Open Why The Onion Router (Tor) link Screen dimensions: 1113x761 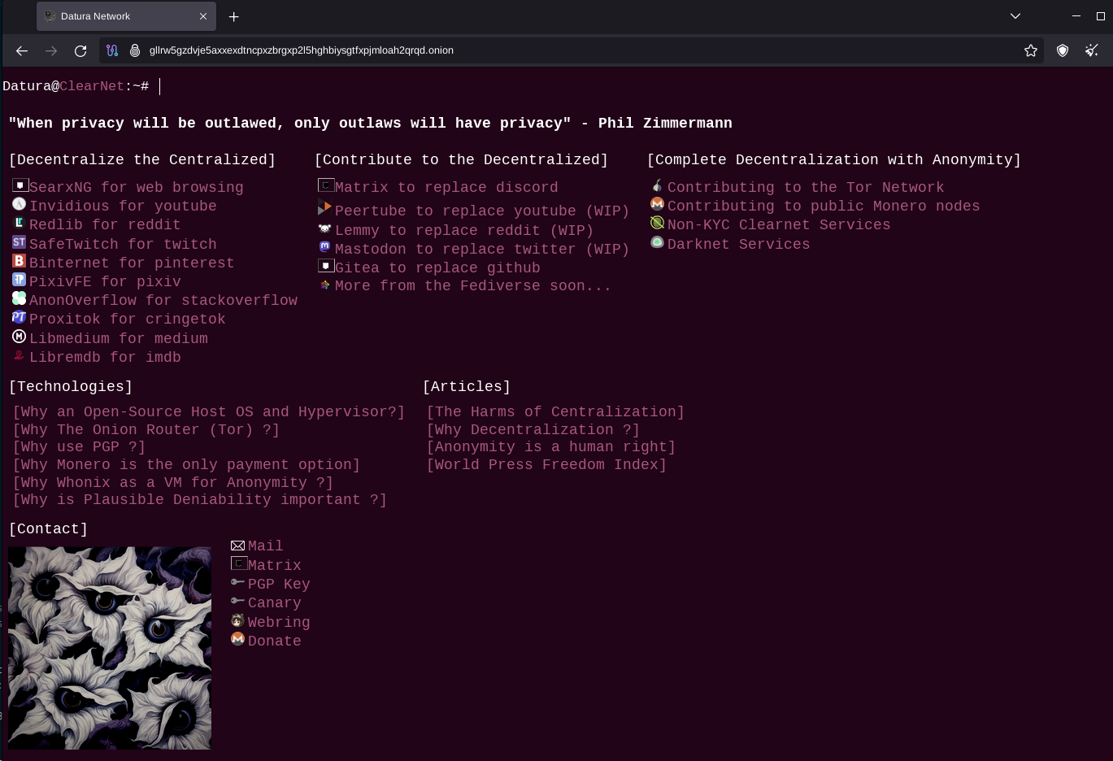pos(146,430)
